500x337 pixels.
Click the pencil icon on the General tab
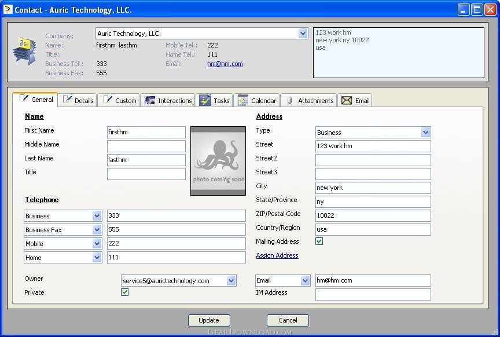pyautogui.click(x=24, y=98)
